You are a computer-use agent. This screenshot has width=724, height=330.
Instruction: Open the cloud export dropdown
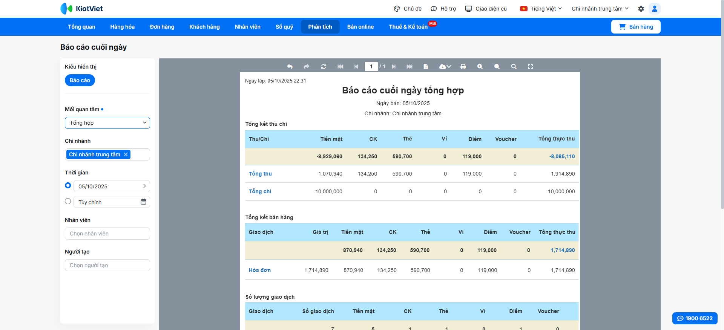(445, 67)
